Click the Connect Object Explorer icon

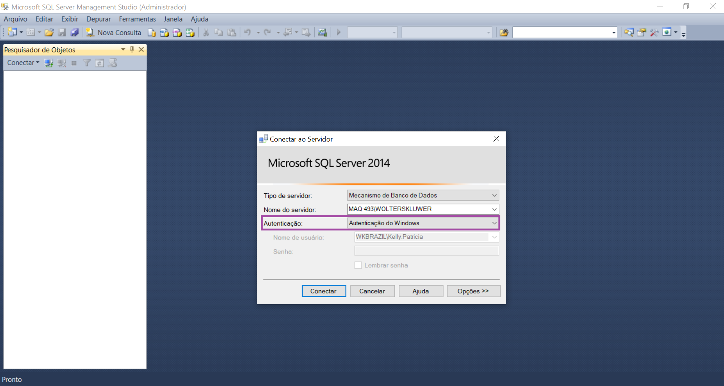[49, 63]
